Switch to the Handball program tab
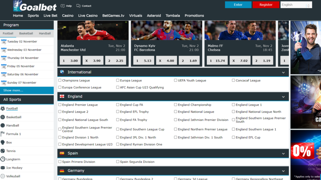Image resolution: width=321 pixels, height=180 pixels. point(45,33)
